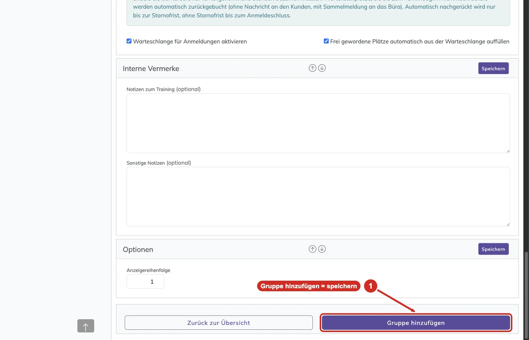Click the scroll-to-top arrow button

(x=86, y=326)
